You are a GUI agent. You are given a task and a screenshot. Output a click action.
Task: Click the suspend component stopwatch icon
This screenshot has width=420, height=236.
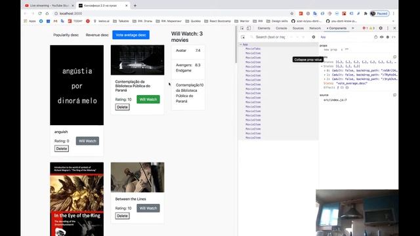tap(375, 37)
